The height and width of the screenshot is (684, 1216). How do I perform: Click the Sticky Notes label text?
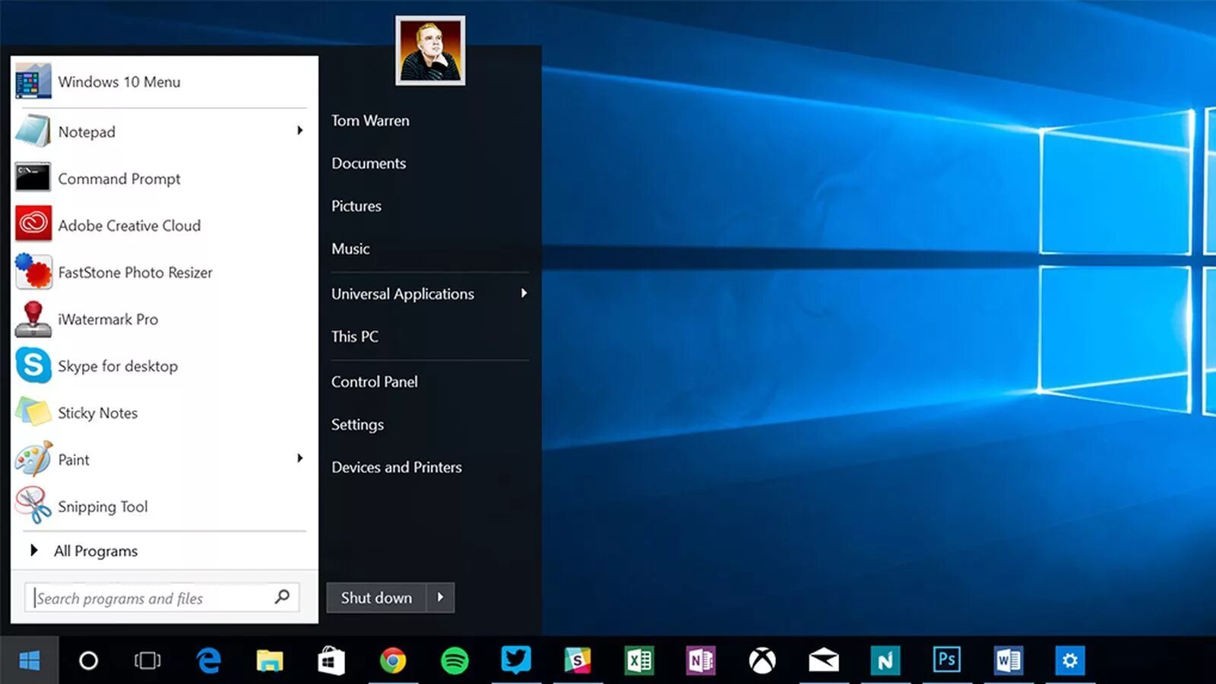click(x=98, y=413)
